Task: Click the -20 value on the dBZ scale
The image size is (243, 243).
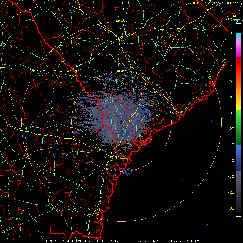Action: 231,192
